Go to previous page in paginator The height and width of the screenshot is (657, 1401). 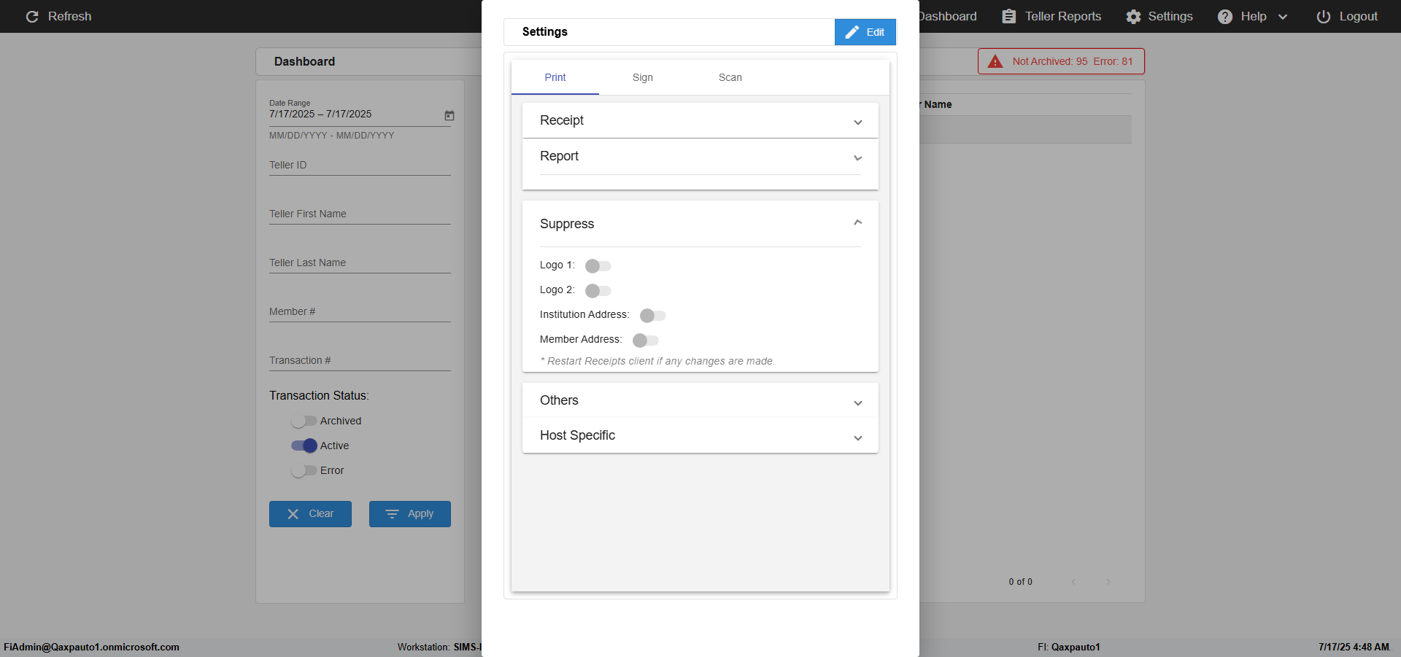tap(1073, 582)
